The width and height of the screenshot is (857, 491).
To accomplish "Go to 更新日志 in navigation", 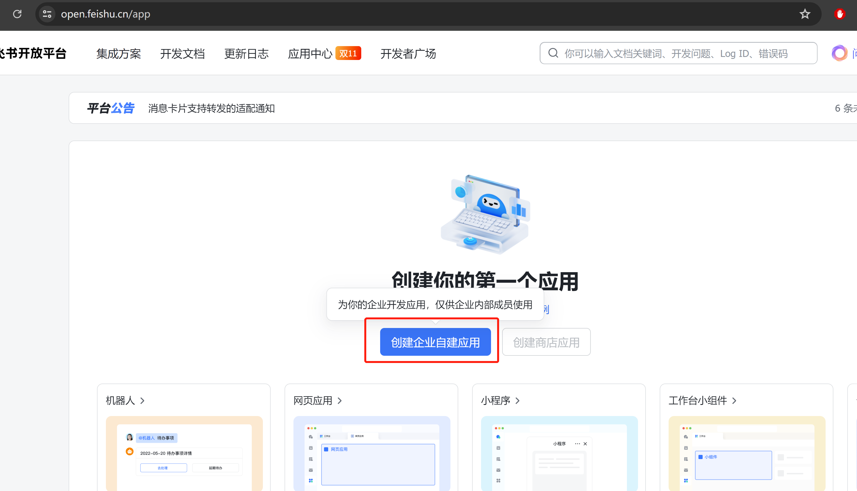I will [x=246, y=54].
